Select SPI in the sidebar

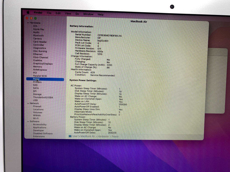[x=35, y=91]
